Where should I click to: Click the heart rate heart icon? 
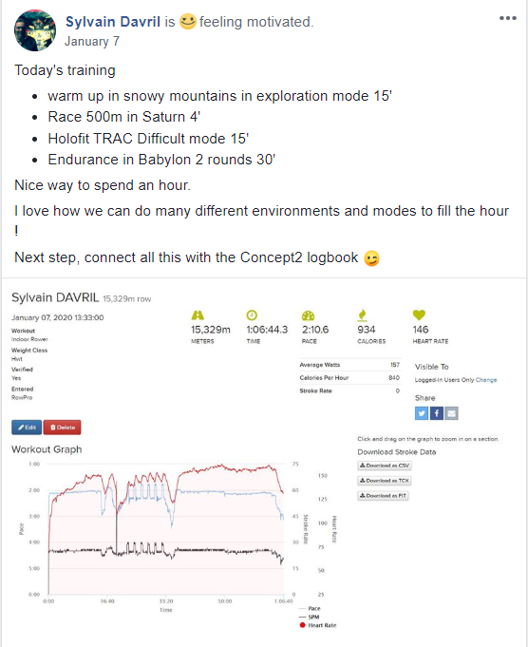tap(419, 315)
